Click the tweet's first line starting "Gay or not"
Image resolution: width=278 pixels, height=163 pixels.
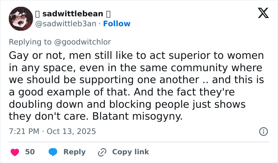pos(137,54)
